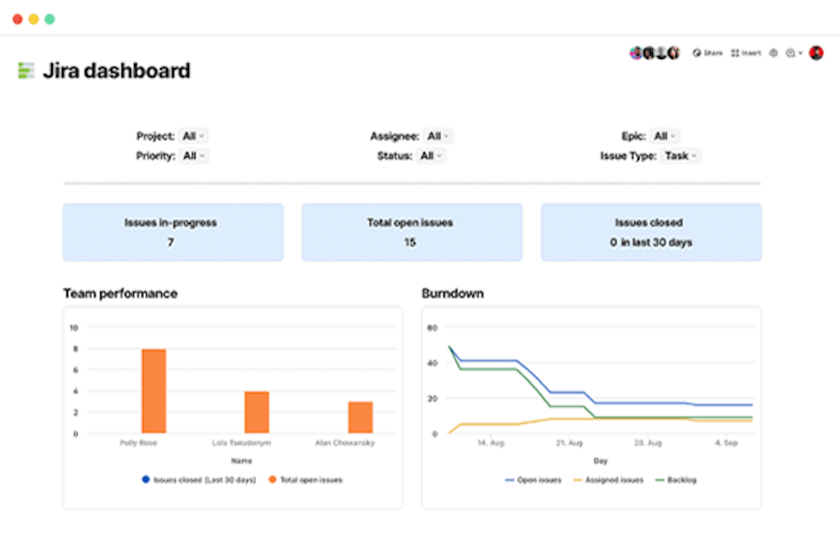Click the search magnifier icon in the header
This screenshot has width=839, height=551.
coord(791,54)
